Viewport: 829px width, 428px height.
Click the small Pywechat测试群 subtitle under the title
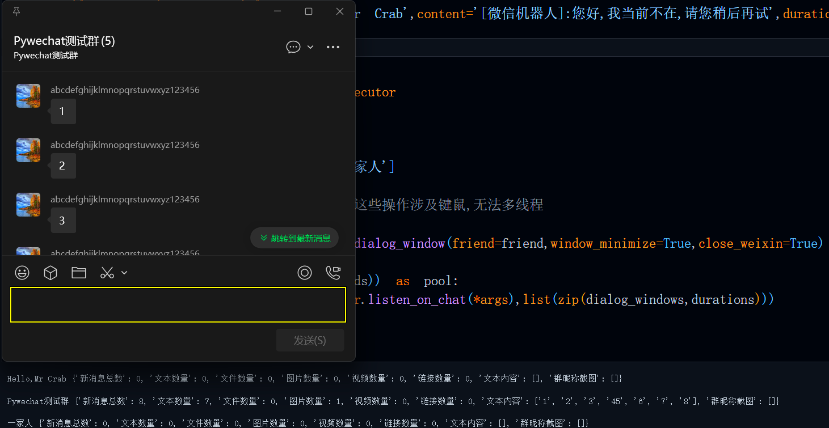[46, 56]
